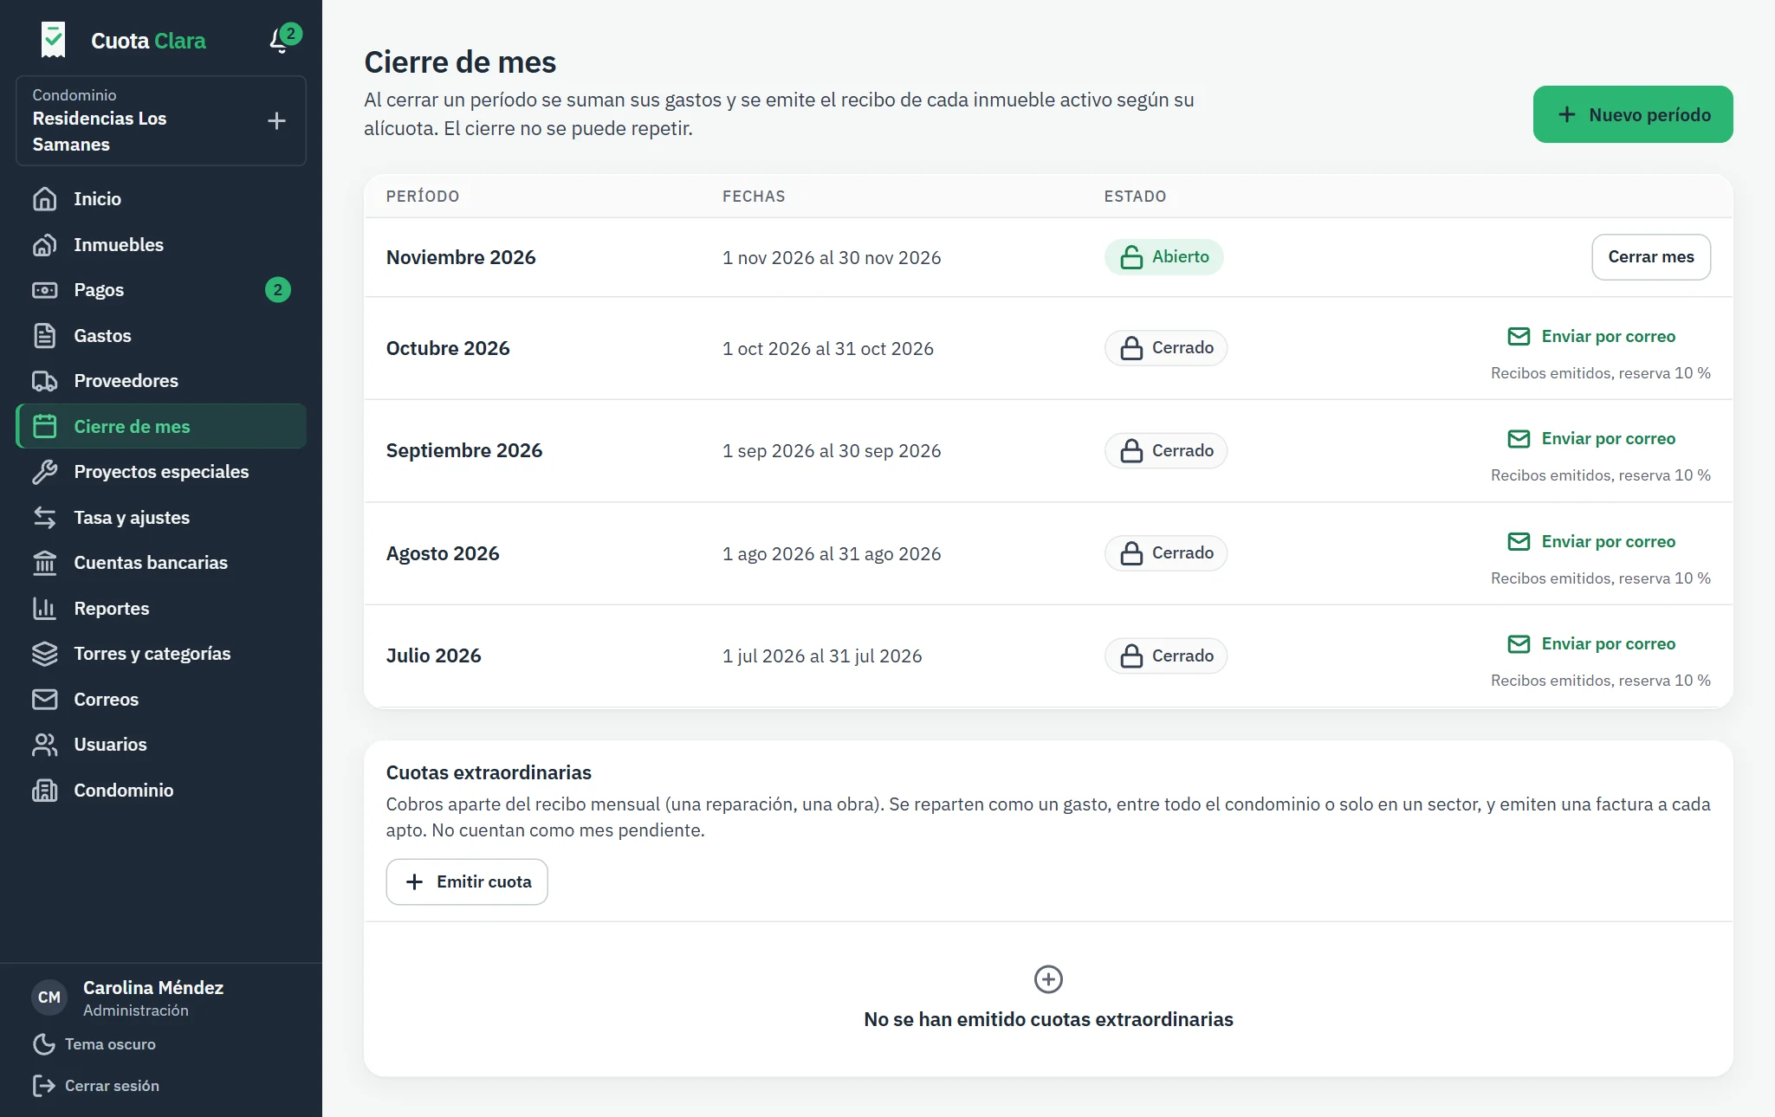This screenshot has height=1117, width=1775.
Task: Click the Inicio home icon
Action: tap(45, 199)
